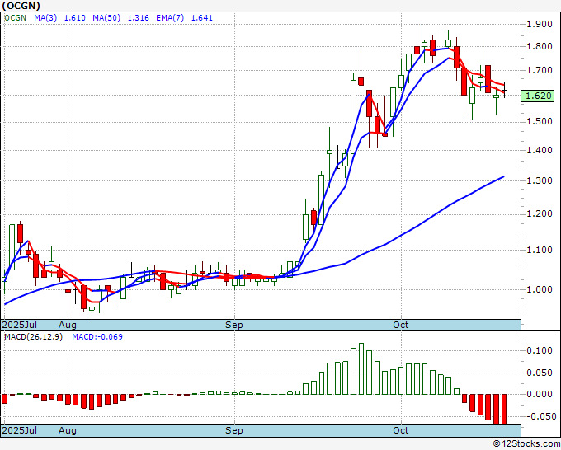This screenshot has width=561, height=450.
Task: Click the Aug marker on price chart axis
Action: tap(68, 325)
